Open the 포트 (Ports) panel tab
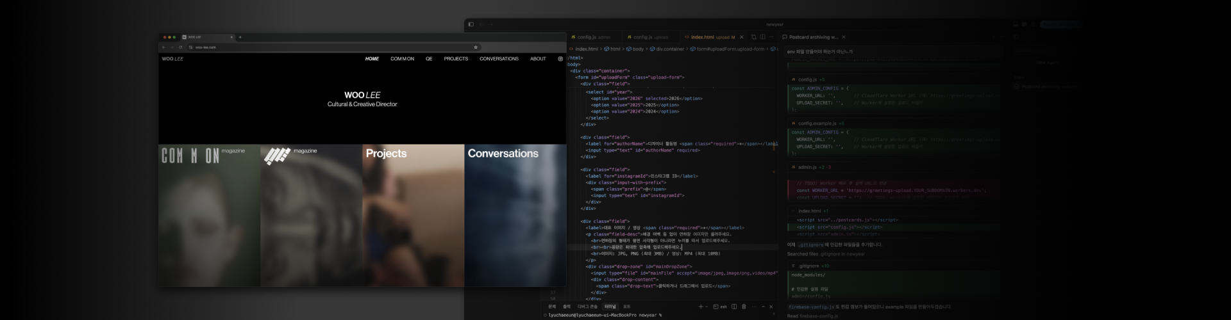The width and height of the screenshot is (1231, 320). click(626, 307)
